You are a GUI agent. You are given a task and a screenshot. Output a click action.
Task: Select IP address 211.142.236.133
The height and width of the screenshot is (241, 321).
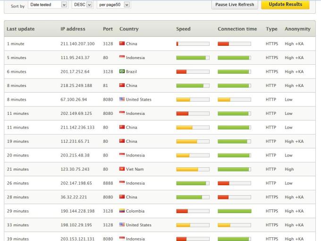[77, 127]
